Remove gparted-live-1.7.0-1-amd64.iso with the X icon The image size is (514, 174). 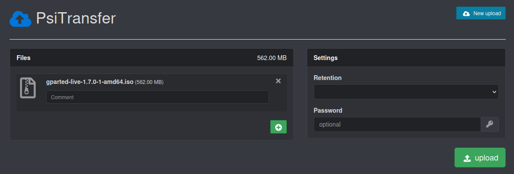coord(279,81)
